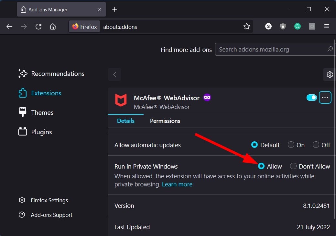Switch to the Details tab

[126, 121]
